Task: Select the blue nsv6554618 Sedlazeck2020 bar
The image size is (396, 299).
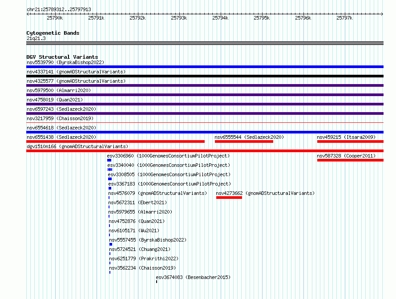Action: pos(205,132)
